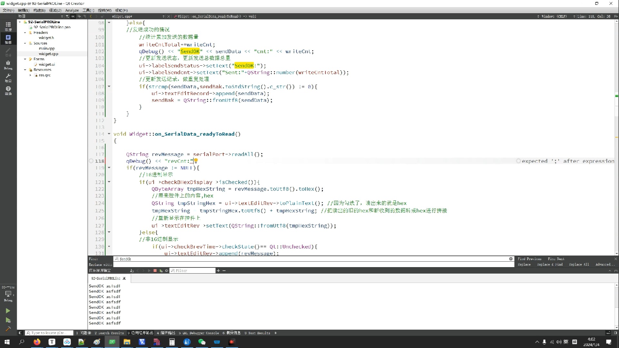Image resolution: width=619 pixels, height=348 pixels.
Task: Fold the if block at line 107
Action: tap(109, 86)
